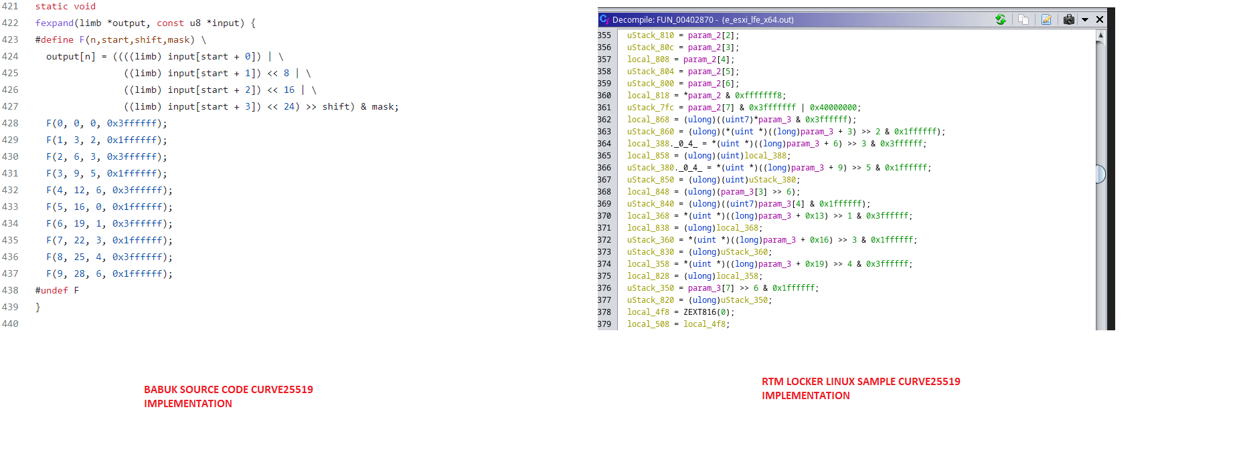Click 'local_828' on decompile line 375
The image size is (1237, 464).
pyautogui.click(x=648, y=276)
